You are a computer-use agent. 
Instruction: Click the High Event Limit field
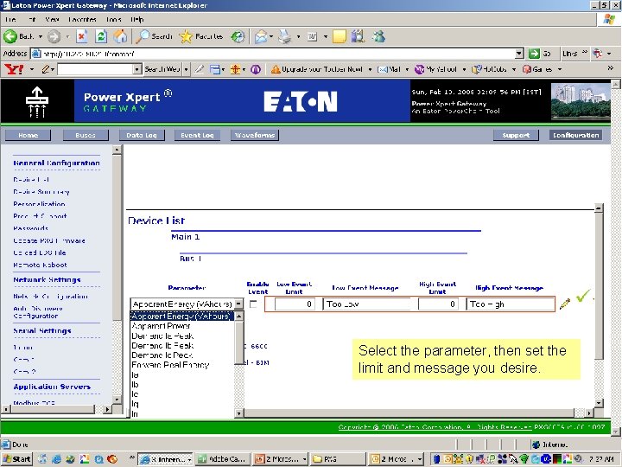click(438, 304)
